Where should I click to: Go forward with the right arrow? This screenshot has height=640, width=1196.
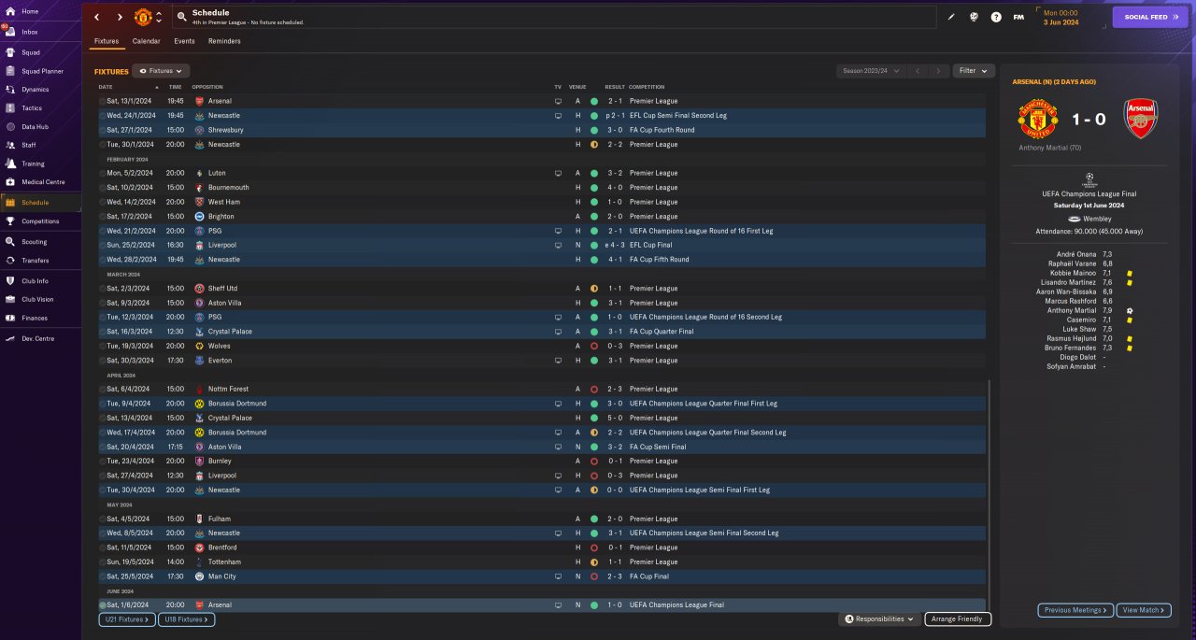click(120, 17)
